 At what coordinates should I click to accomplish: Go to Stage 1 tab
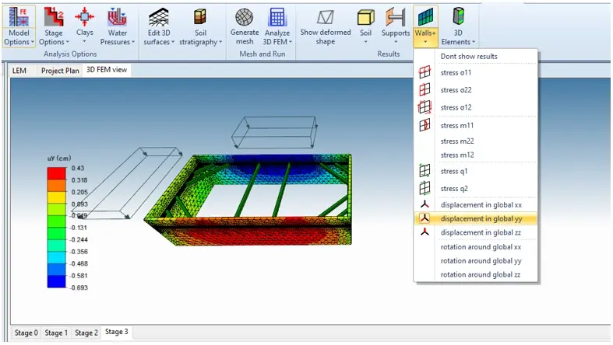[x=56, y=333]
